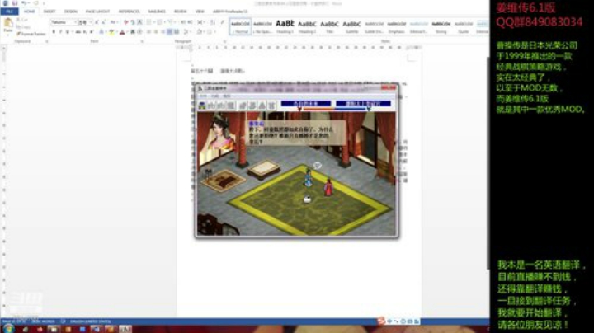The image size is (594, 333).
Task: Click the word count in status bar
Action: (43, 321)
